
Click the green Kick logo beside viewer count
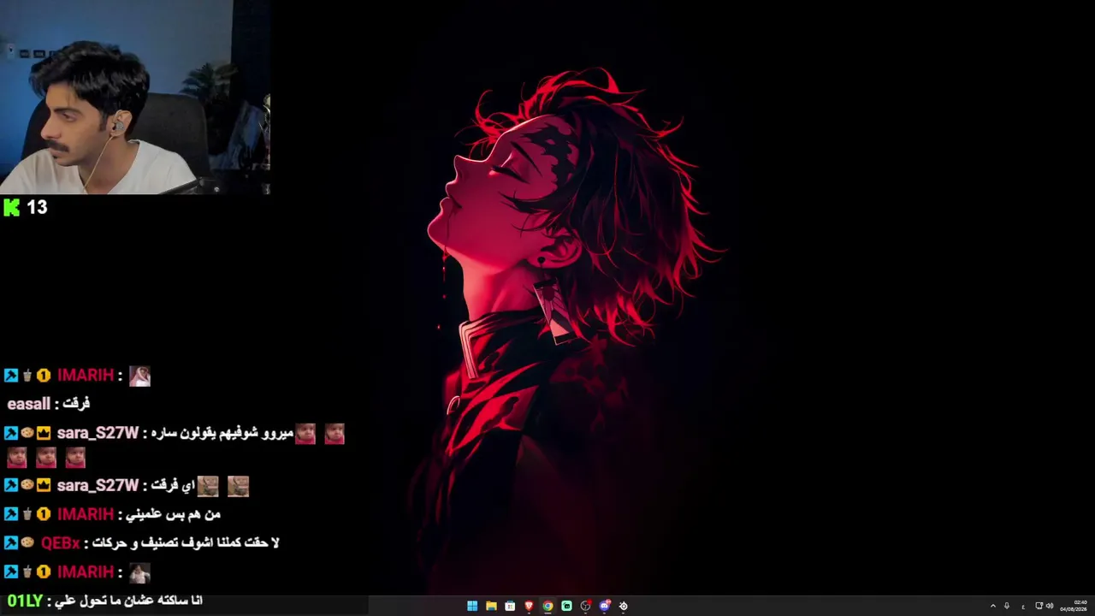point(11,207)
